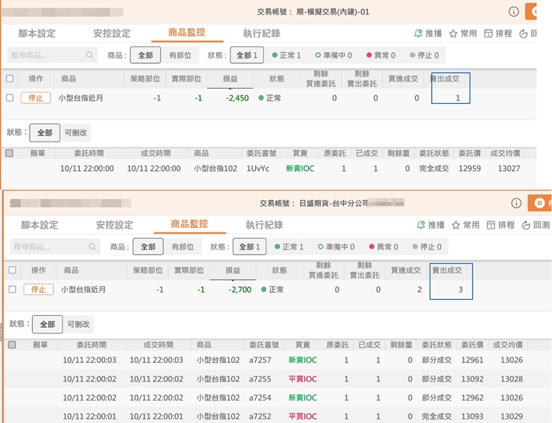
Task: Open the 腳本設定 tab in 日盛期貨 panel
Action: pyautogui.click(x=41, y=225)
